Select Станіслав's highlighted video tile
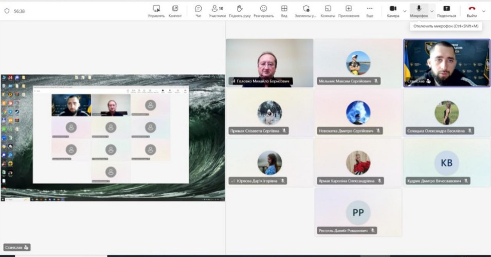The height and width of the screenshot is (257, 491). click(447, 63)
